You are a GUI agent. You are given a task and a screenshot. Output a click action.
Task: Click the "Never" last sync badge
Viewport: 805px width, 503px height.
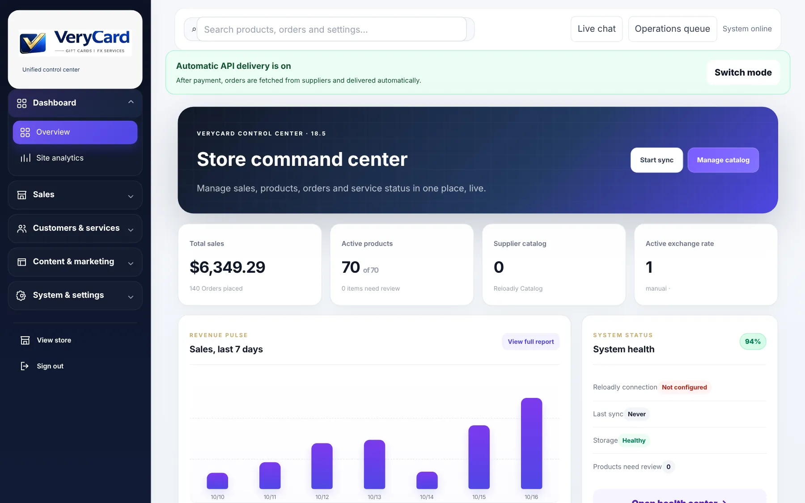[636, 414]
